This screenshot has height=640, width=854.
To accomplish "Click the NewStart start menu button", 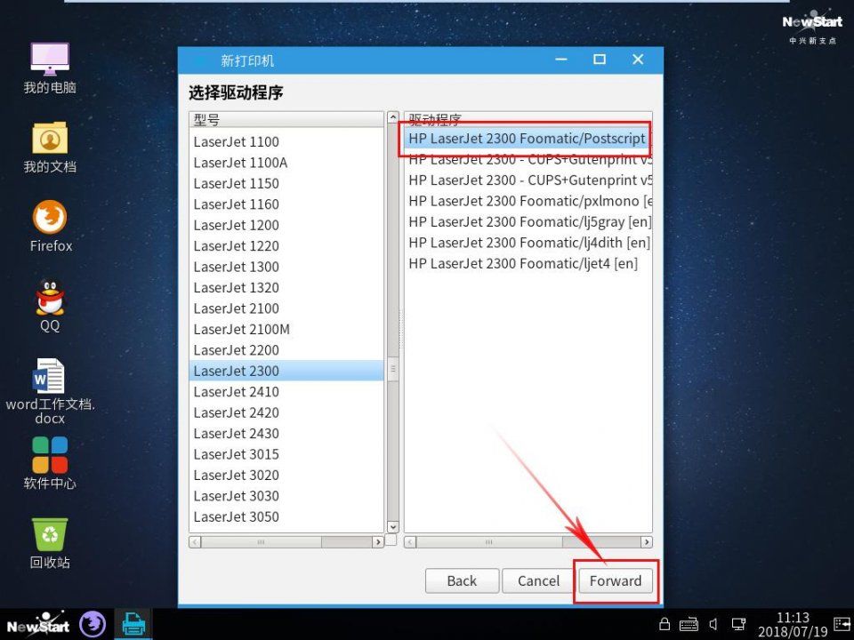I will pyautogui.click(x=37, y=624).
